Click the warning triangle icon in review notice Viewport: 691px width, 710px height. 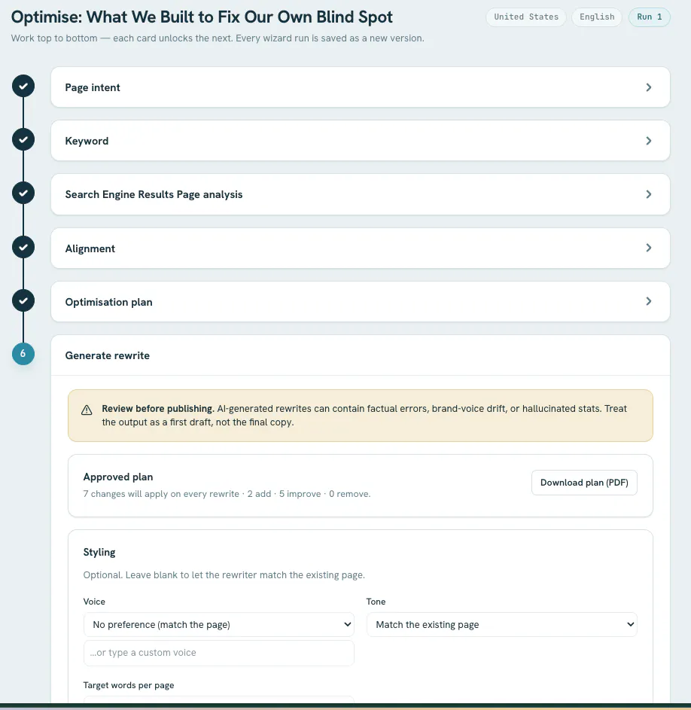tap(87, 410)
